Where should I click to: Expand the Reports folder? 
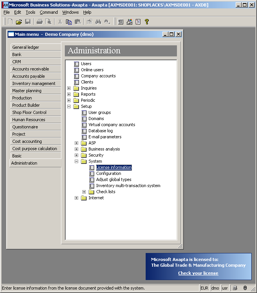pyautogui.click(x=69, y=94)
